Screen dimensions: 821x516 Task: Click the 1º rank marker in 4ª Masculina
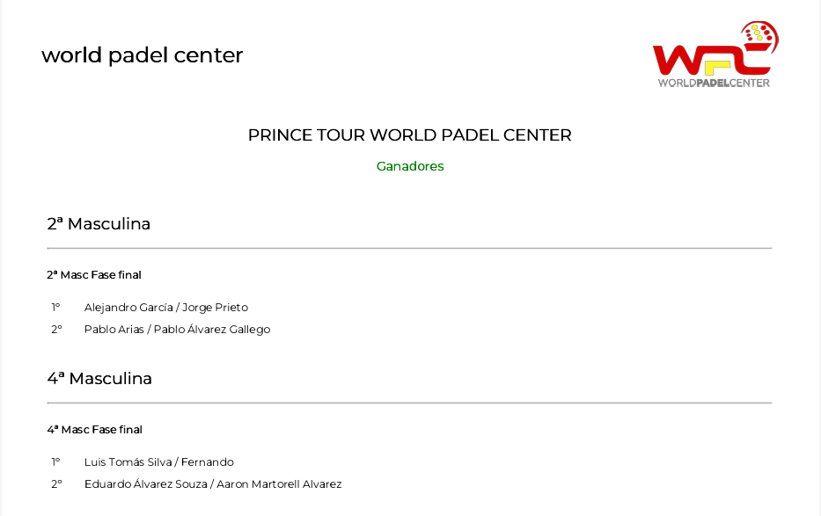click(x=55, y=462)
